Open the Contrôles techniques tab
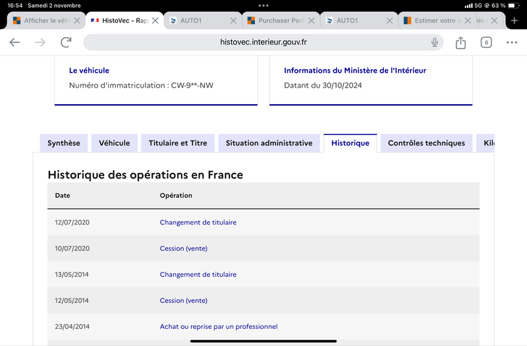The width and height of the screenshot is (527, 346). coord(426,143)
